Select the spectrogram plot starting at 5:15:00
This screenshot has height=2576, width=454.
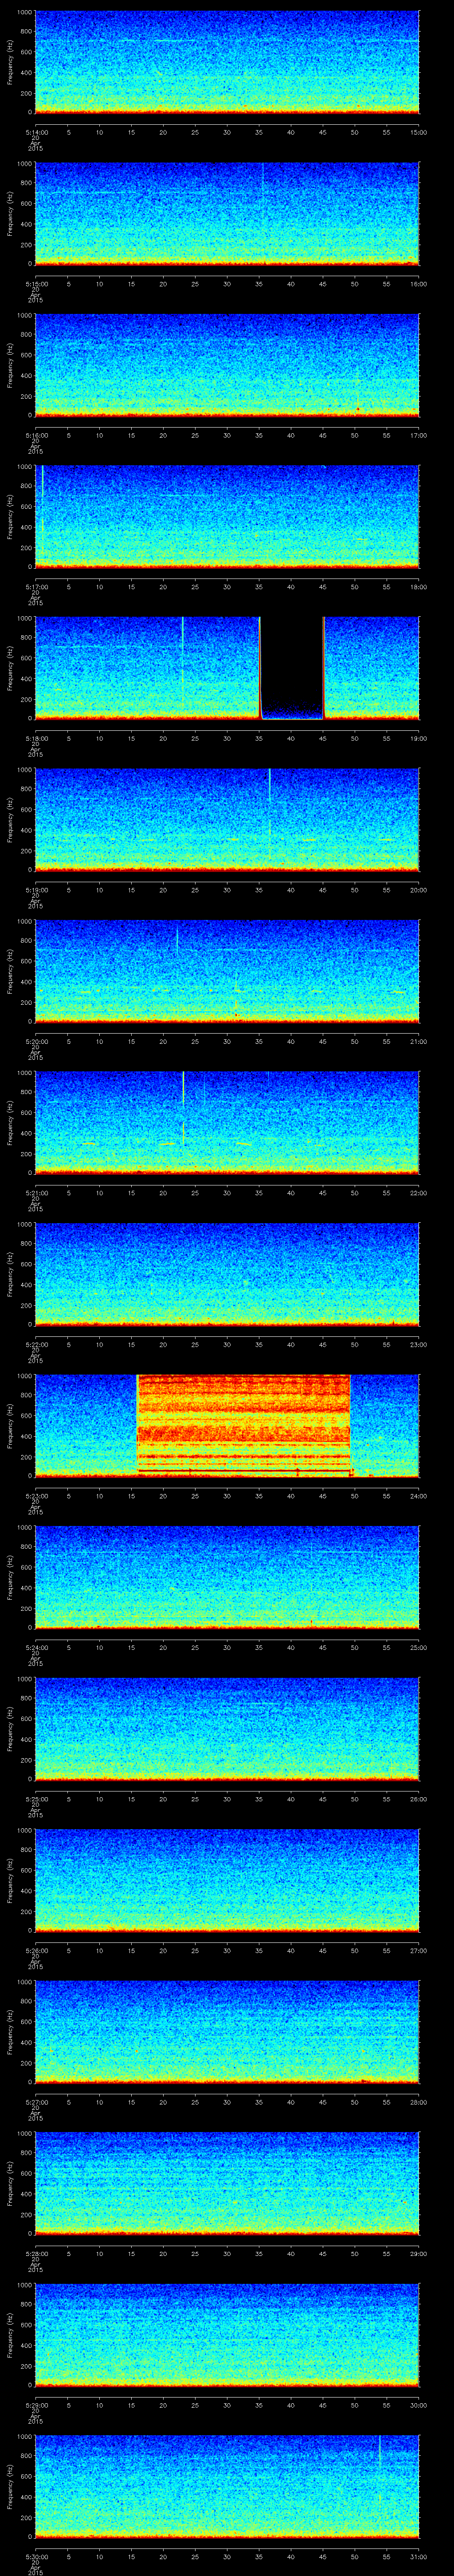[227, 214]
